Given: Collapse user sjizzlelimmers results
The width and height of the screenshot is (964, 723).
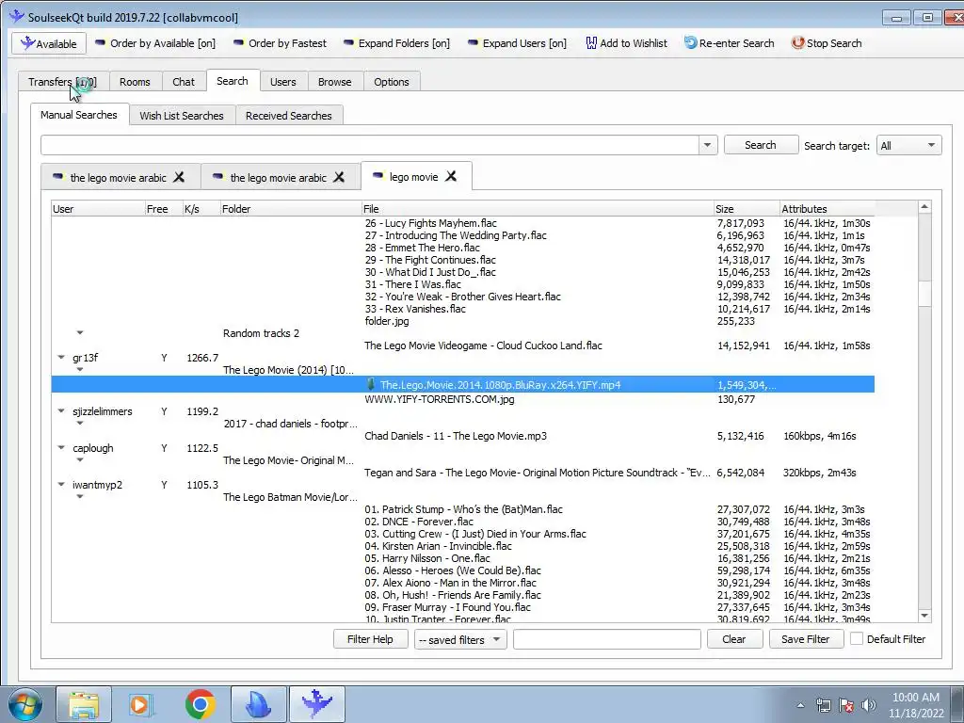Looking at the screenshot, I should (x=61, y=411).
